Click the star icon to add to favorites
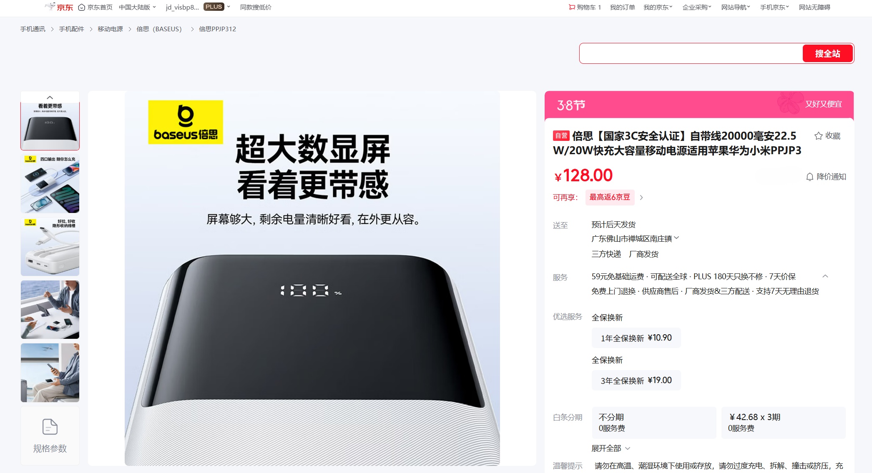This screenshot has height=473, width=872. tap(818, 136)
